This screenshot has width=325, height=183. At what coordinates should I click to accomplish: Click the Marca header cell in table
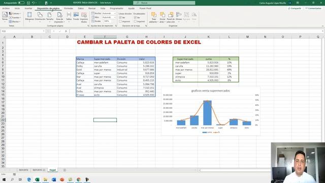85,59
